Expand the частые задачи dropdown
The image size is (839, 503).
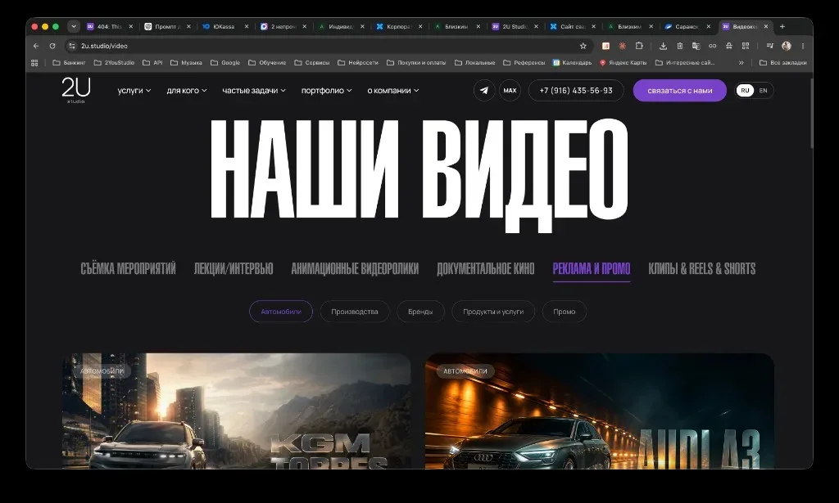(x=254, y=90)
